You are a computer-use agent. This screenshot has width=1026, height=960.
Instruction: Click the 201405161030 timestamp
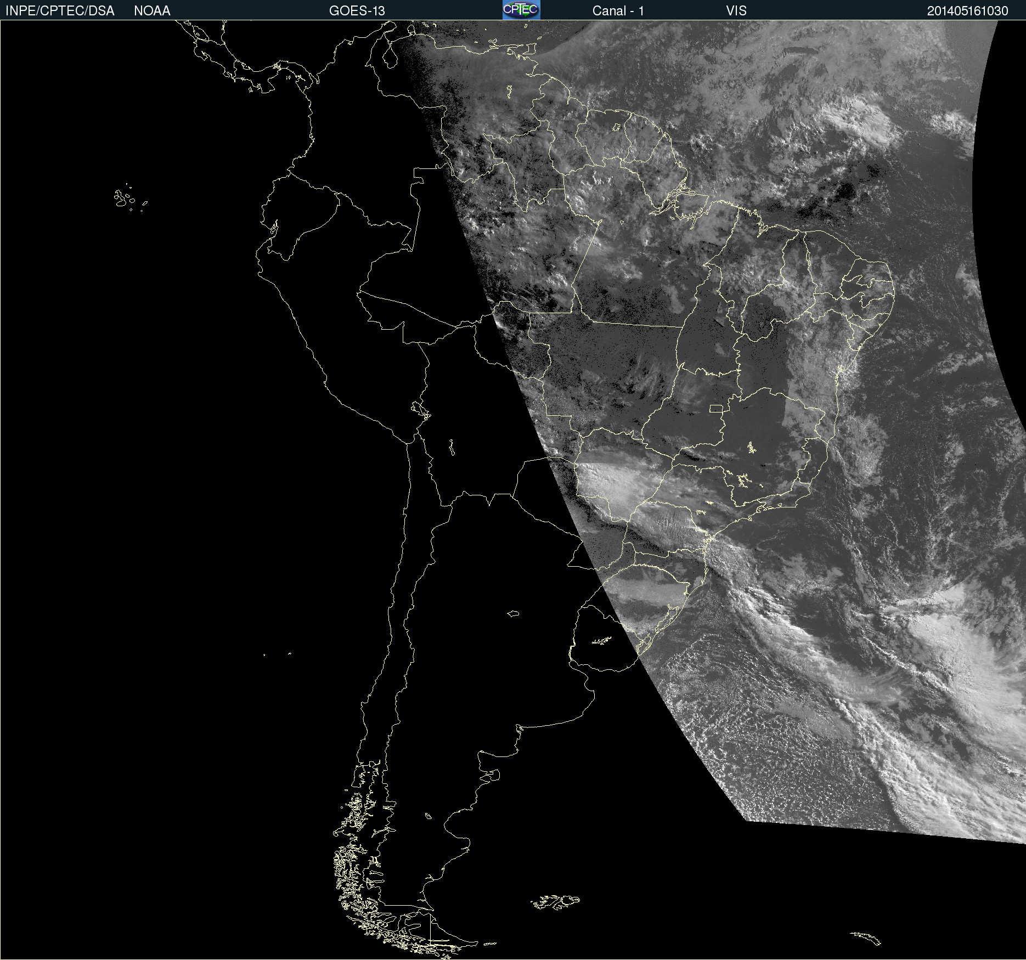tap(967, 11)
